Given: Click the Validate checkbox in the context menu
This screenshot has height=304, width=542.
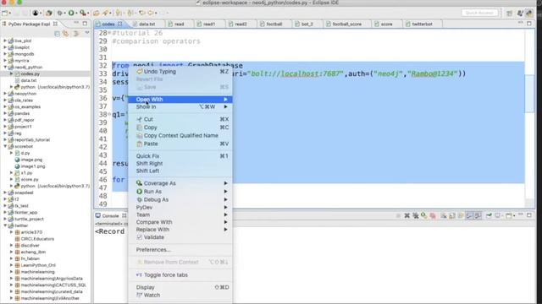Looking at the screenshot, I should pos(139,237).
